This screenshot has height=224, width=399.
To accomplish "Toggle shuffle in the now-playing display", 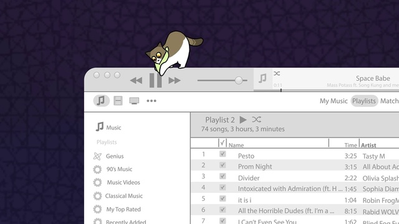I will tap(277, 73).
